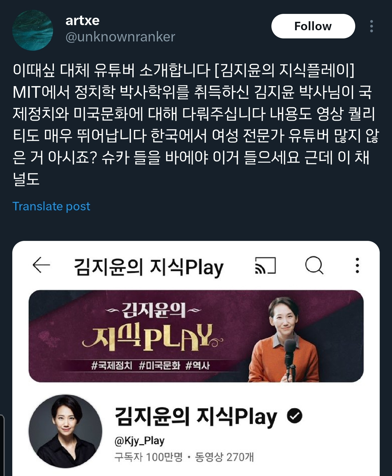Screen dimensions: 392x476
Task: Open the YouTube channel's vertical dots menu
Action: [x=357, y=265]
